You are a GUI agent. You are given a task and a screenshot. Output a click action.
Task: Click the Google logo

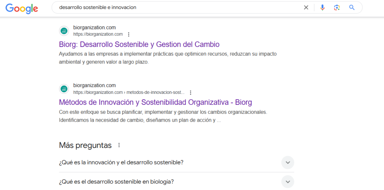22,9
